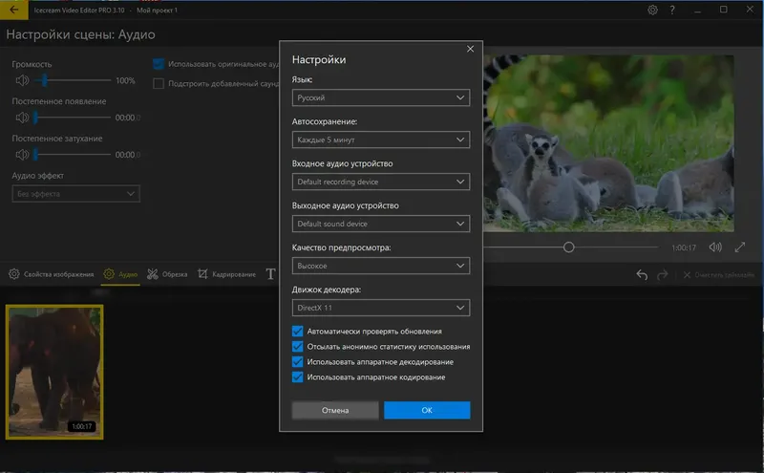The width and height of the screenshot is (764, 473).
Task: Select the text tool T icon
Action: (270, 274)
